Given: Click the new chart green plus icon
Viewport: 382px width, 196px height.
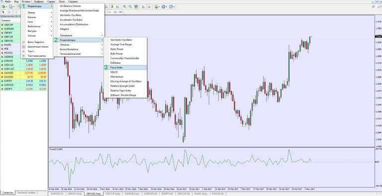Looking at the screenshot, I should pyautogui.click(x=3, y=6).
